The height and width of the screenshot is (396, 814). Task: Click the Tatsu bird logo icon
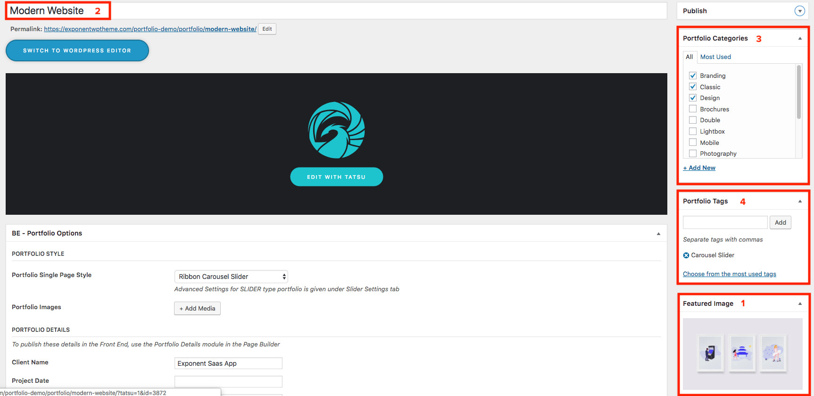pos(336,130)
